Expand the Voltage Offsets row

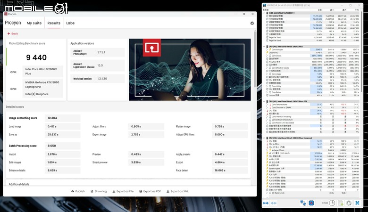pyautogui.click(x=267, y=150)
